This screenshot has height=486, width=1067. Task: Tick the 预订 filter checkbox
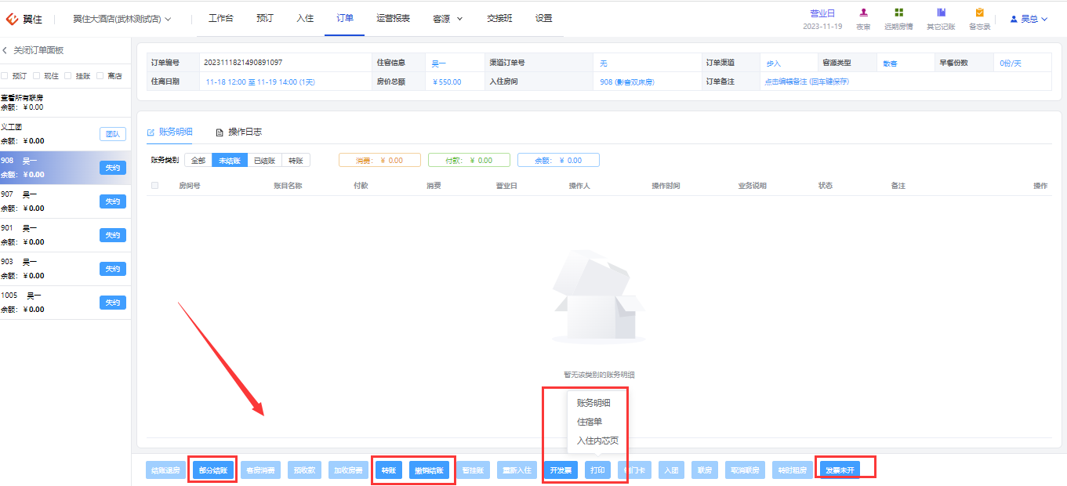(5, 76)
